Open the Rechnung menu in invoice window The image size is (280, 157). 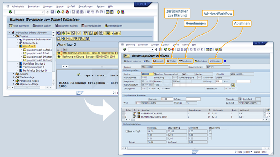[x=130, y=45]
